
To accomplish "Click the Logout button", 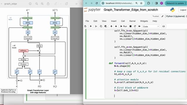I will pyautogui.click(x=183, y=10).
